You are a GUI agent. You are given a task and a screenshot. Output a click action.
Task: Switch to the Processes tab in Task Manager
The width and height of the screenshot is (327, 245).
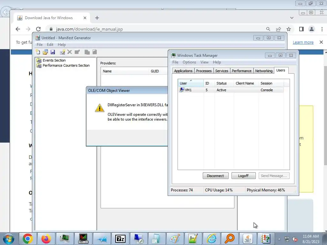point(204,71)
